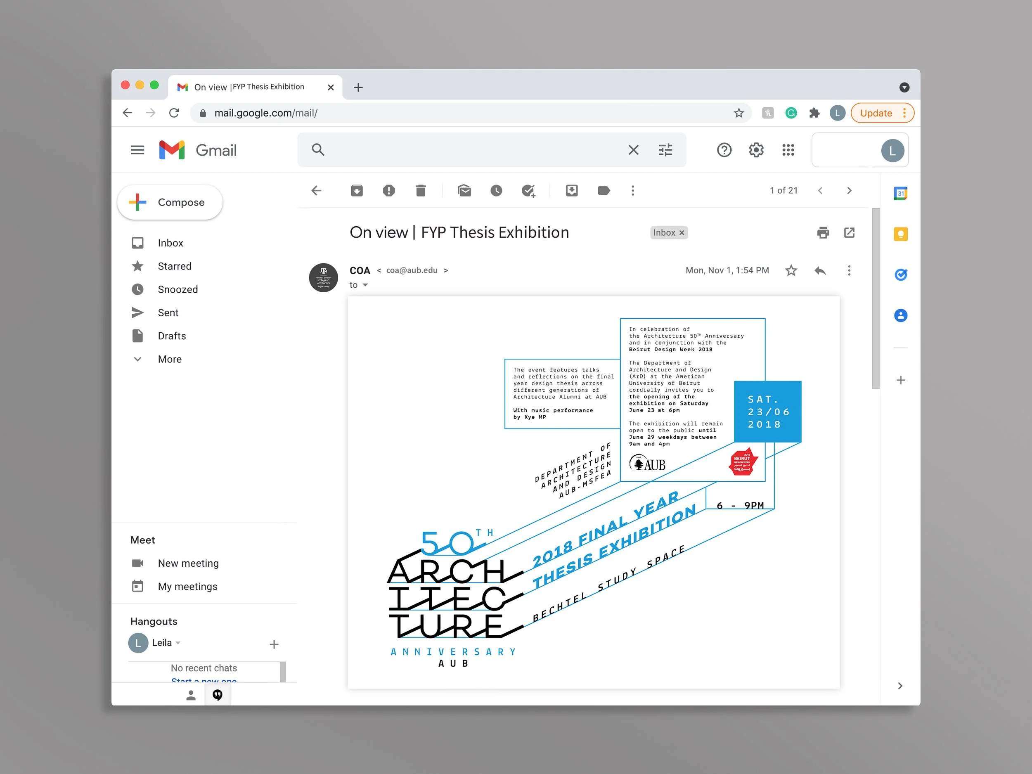Click the message pane vertical scrollbar
1032x774 pixels.
tap(876, 298)
